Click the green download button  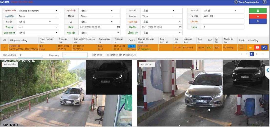(x=258, y=11)
